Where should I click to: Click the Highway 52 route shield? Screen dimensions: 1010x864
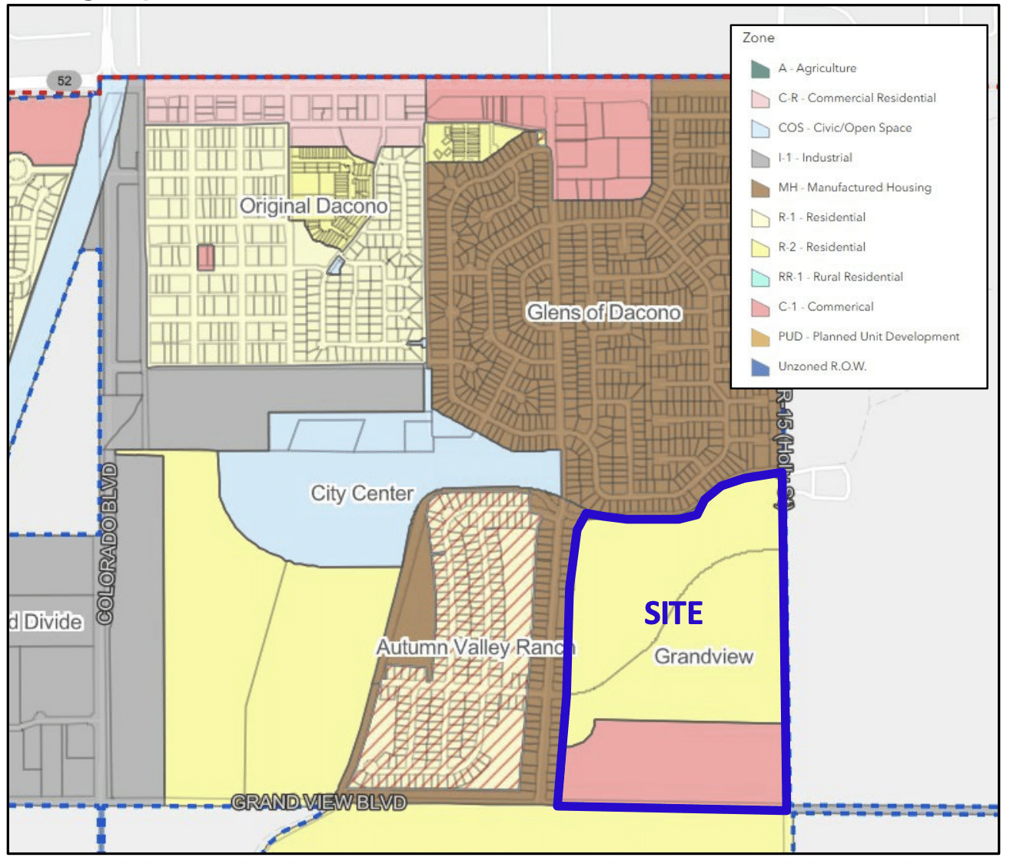pos(64,81)
